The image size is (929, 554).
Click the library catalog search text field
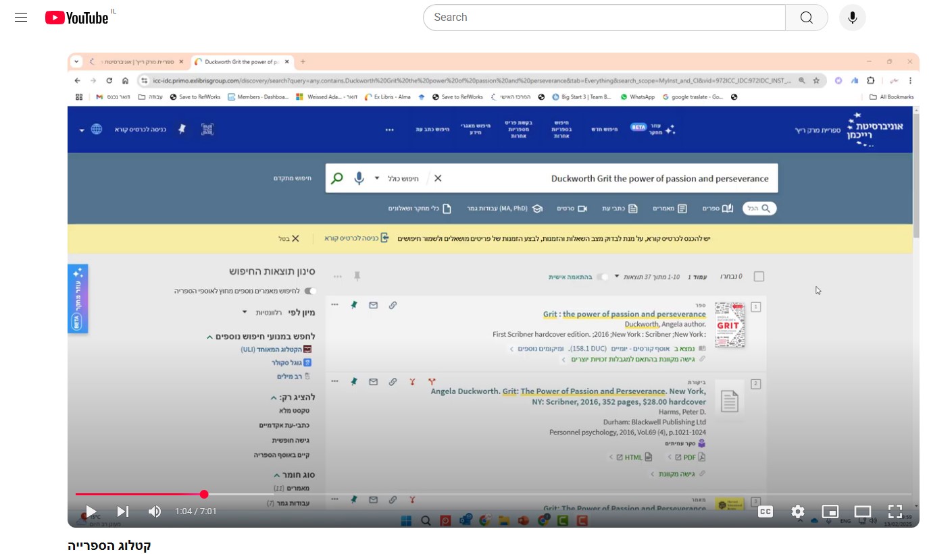click(x=608, y=179)
